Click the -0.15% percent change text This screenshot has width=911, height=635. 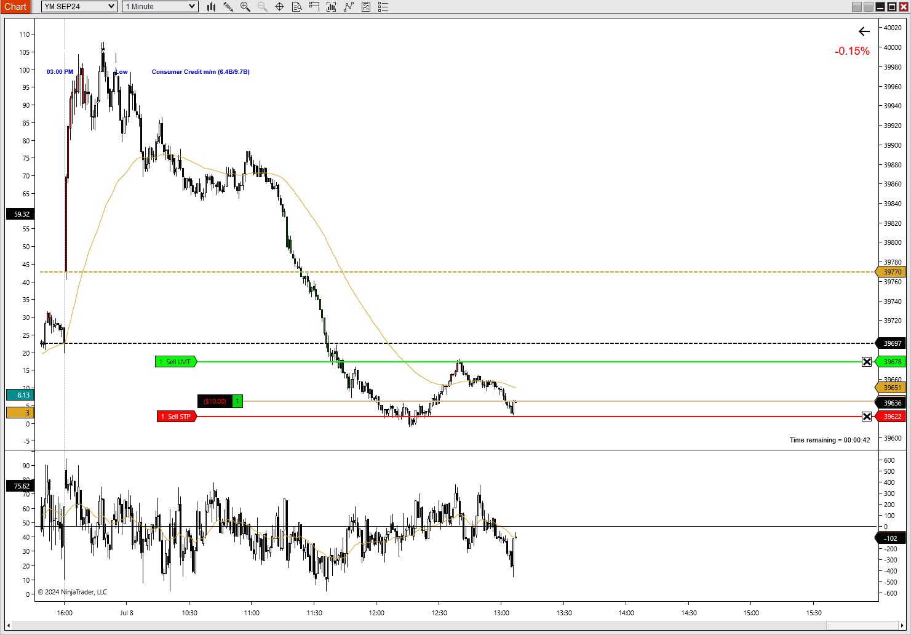pyautogui.click(x=852, y=51)
